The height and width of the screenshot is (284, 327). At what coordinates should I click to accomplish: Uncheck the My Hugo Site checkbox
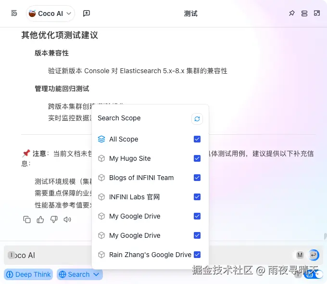(x=197, y=158)
